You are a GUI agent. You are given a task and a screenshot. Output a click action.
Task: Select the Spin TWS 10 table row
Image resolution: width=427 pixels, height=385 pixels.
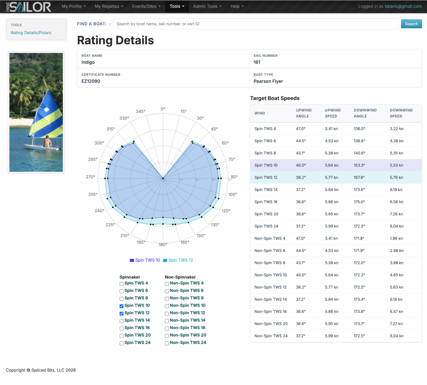click(x=336, y=165)
